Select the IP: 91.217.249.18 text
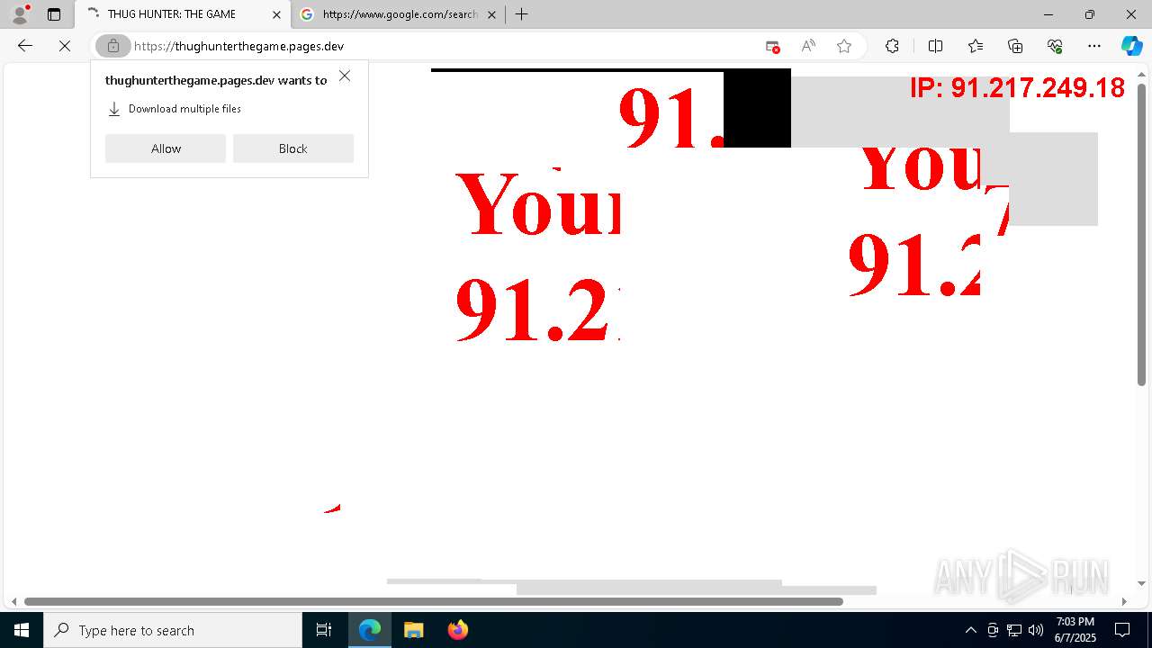 [x=1017, y=87]
